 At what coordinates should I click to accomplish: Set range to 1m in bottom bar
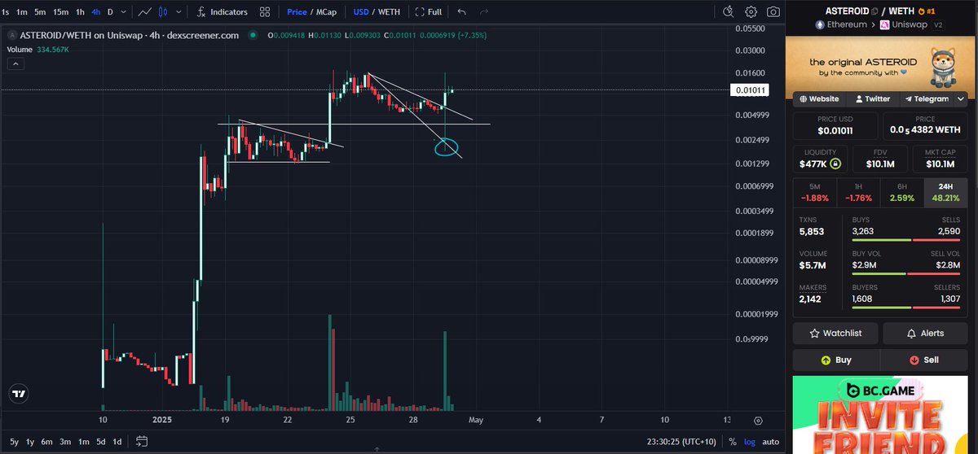(83, 442)
